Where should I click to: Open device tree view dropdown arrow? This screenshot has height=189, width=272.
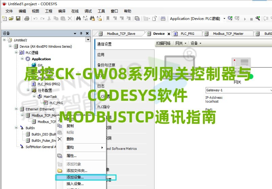tap(88, 40)
